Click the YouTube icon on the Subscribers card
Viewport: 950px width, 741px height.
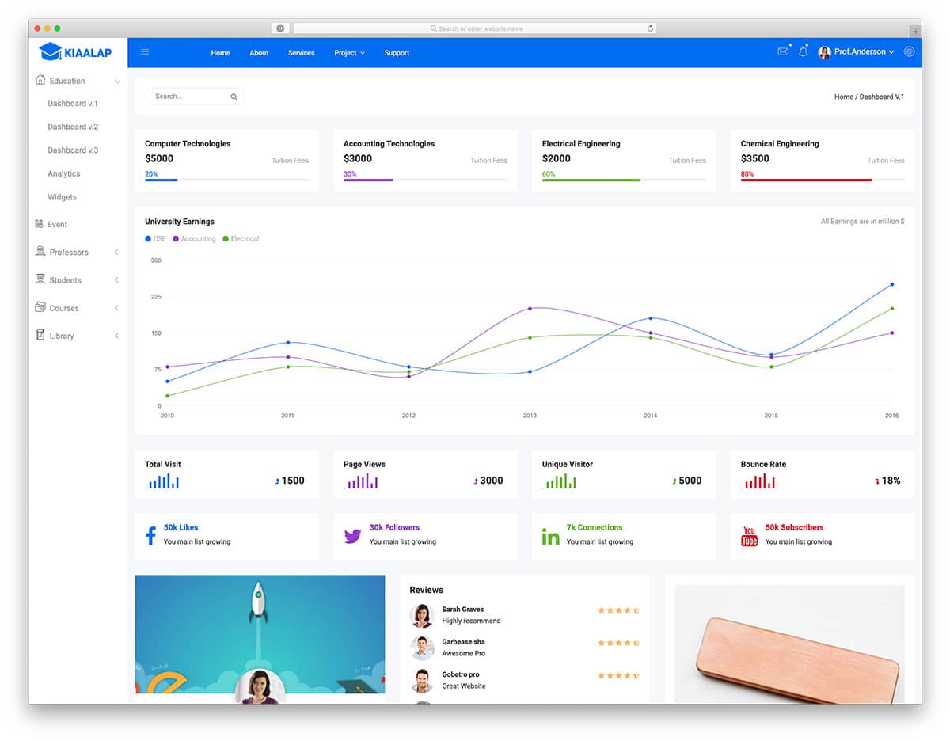(749, 535)
